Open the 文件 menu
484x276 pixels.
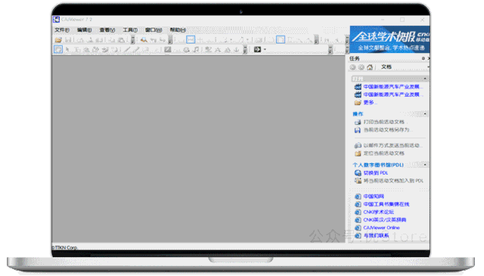(x=62, y=30)
